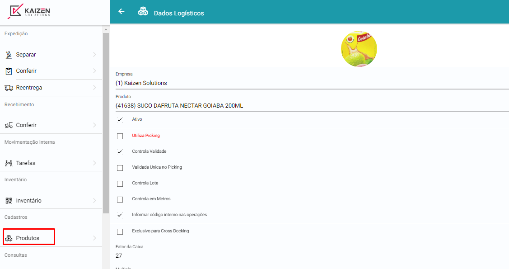509x269 pixels.
Task: Click the Fator da Caixa field
Action: (312, 256)
